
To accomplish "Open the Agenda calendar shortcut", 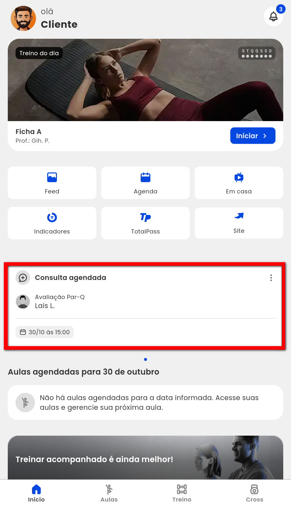I will (145, 183).
